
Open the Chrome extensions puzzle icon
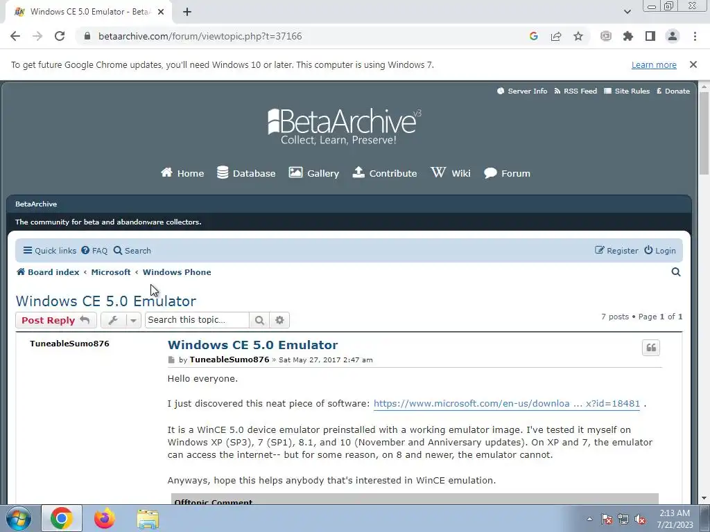click(x=628, y=36)
